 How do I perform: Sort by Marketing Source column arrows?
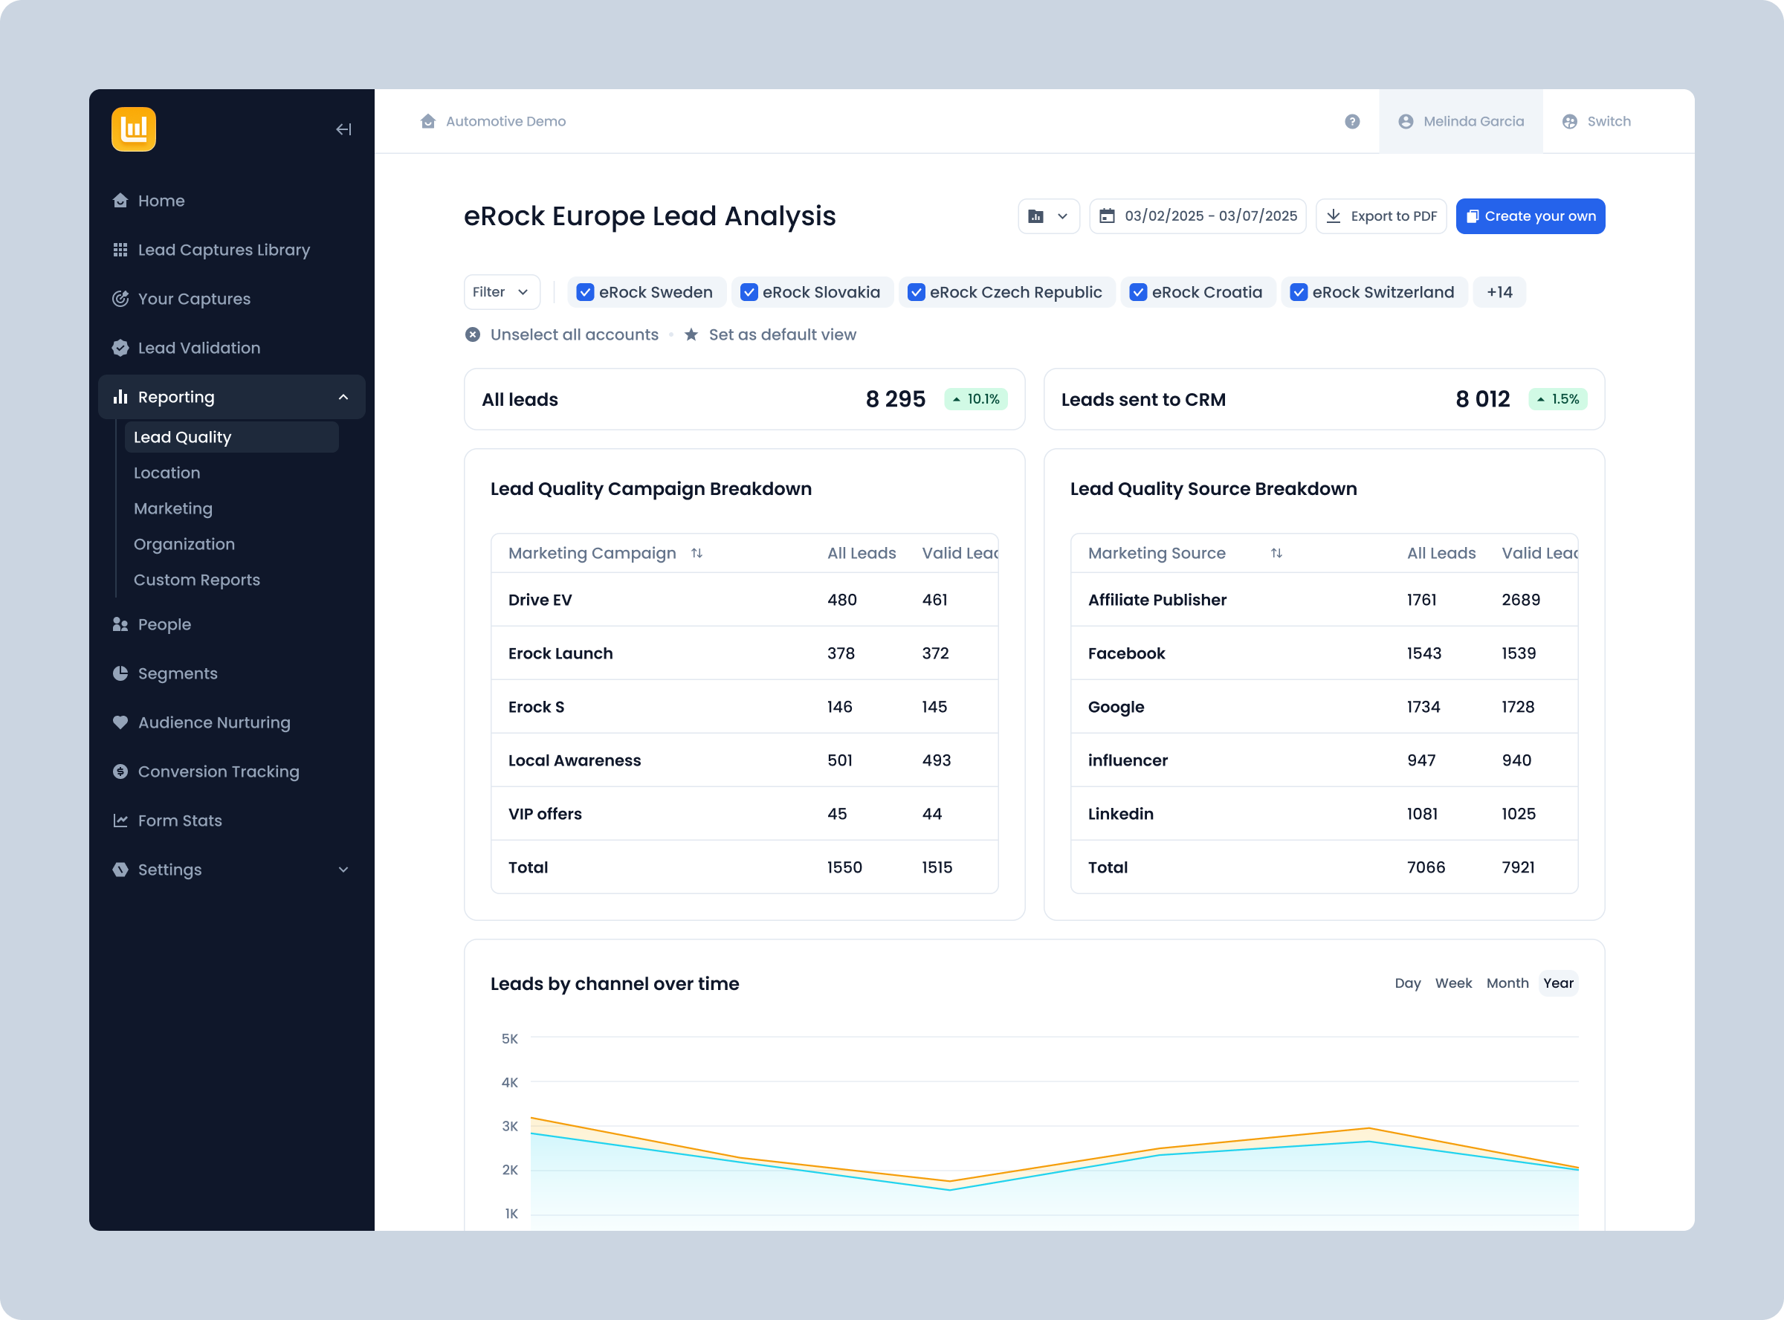[x=1276, y=553]
